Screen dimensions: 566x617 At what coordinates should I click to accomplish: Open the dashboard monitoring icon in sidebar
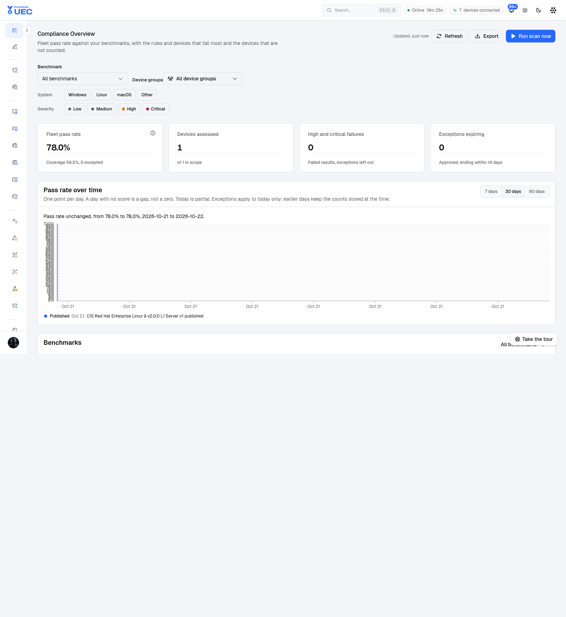click(x=15, y=30)
